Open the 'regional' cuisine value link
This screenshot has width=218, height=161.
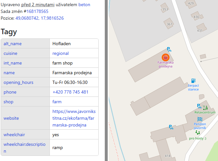(x=60, y=53)
